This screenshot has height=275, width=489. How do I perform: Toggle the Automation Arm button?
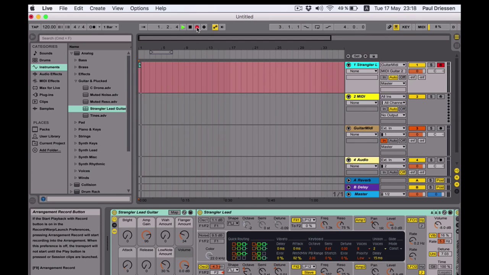pyautogui.click(x=215, y=27)
